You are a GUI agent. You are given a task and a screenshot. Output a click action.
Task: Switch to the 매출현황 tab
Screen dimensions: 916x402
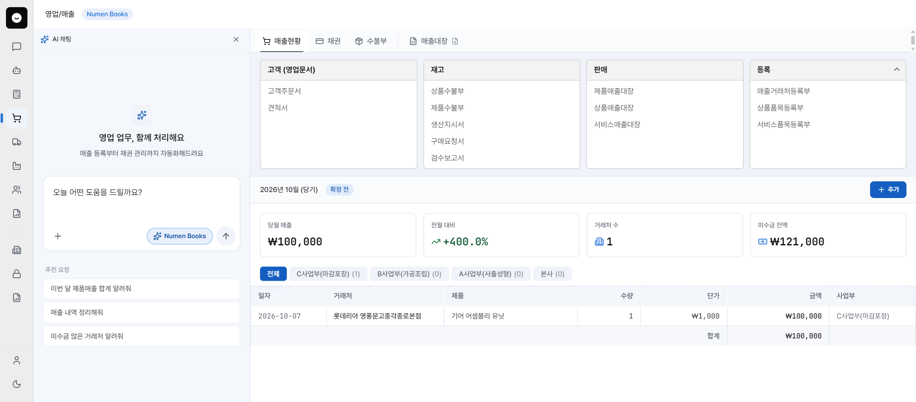[x=282, y=41]
